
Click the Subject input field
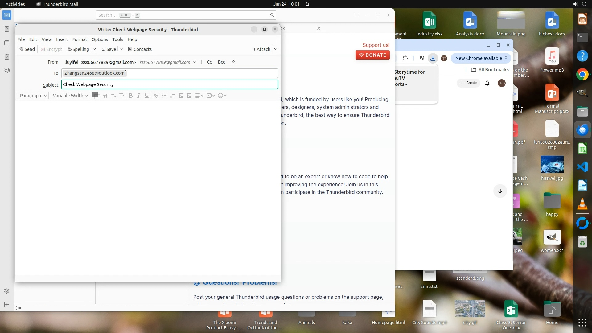click(170, 84)
